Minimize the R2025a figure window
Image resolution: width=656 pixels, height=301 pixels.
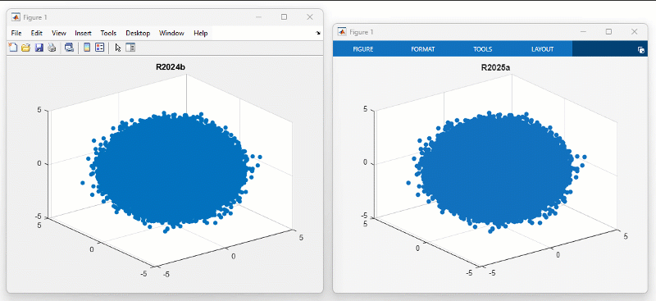(x=584, y=31)
